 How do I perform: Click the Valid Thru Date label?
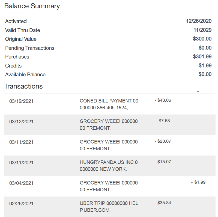[23, 30]
